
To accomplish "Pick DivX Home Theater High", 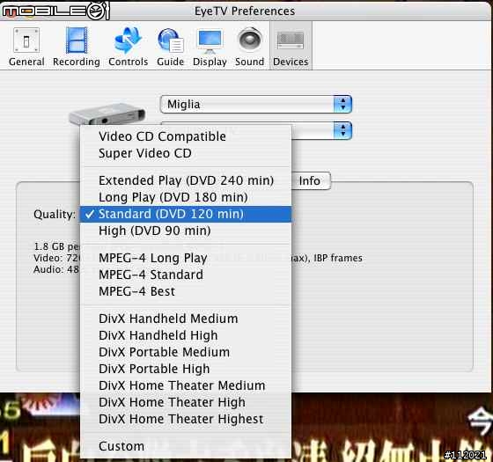I will pos(186,402).
